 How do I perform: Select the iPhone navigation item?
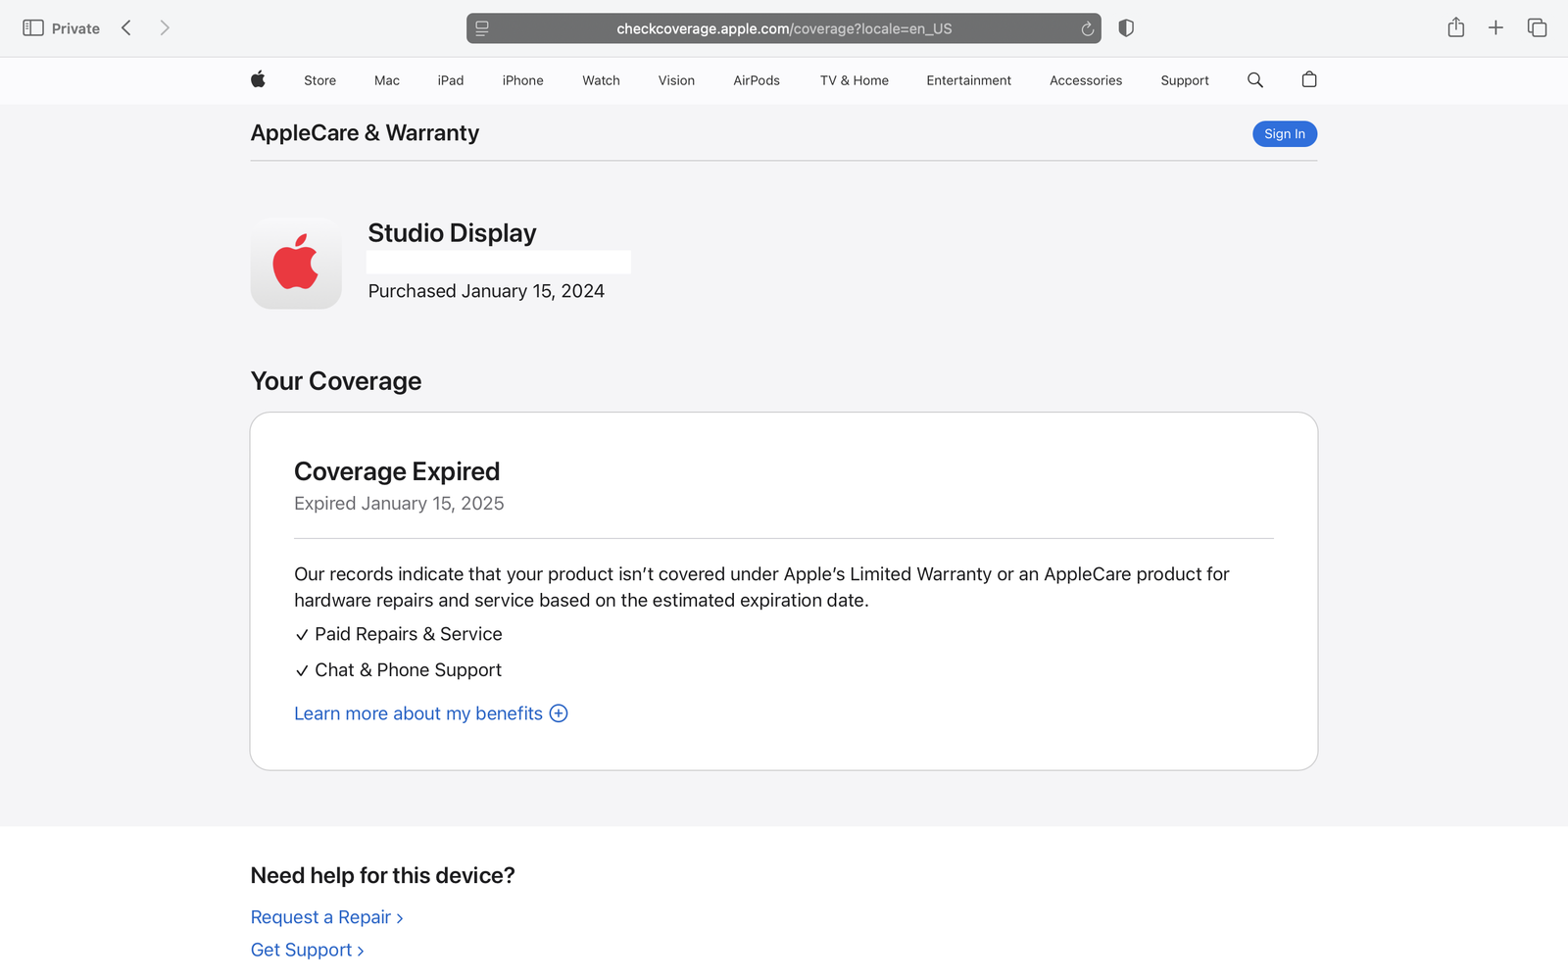point(522,80)
